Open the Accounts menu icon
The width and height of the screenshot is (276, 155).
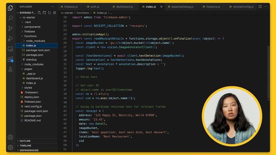[10, 137]
